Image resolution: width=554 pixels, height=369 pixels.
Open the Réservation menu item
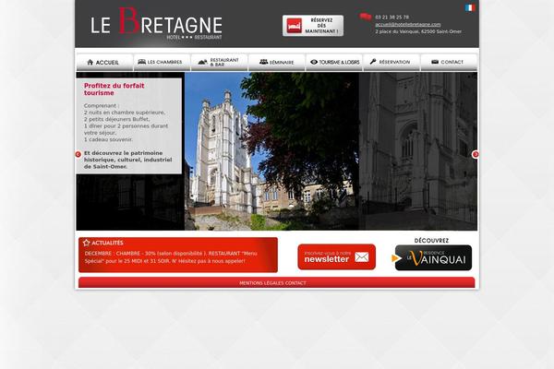391,63
